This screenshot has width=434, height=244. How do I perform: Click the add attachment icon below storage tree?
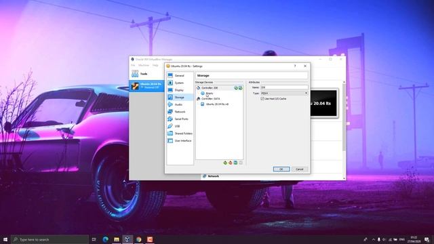[235, 163]
